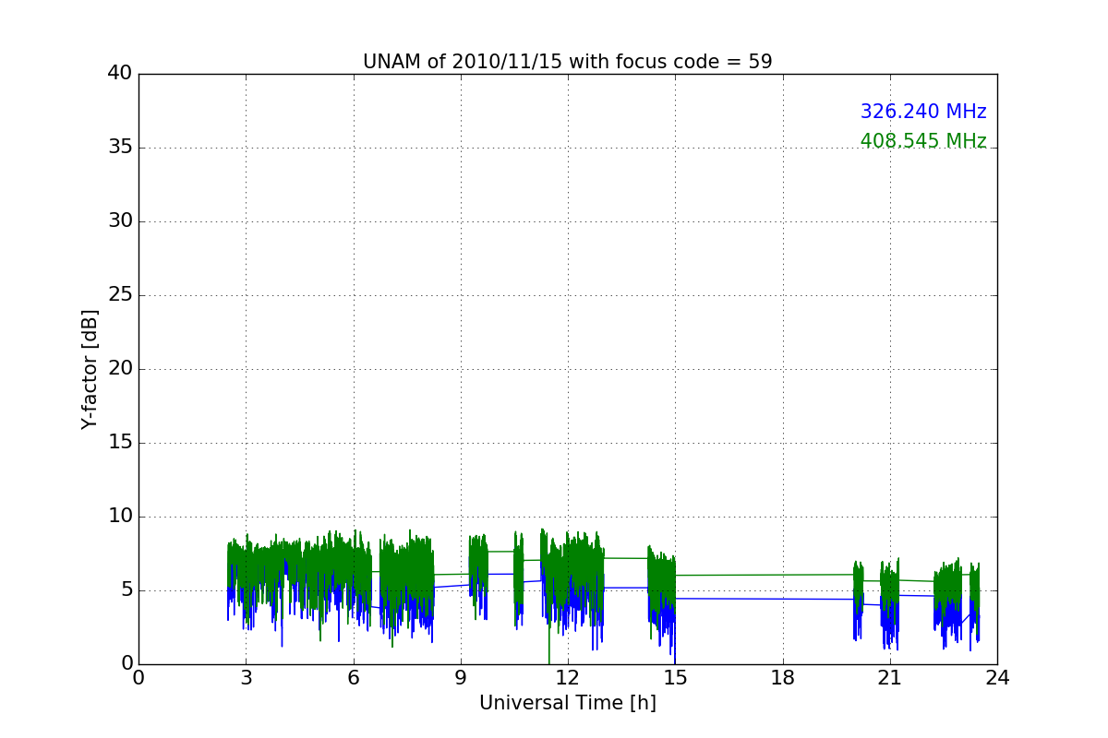Click y-axis tick label '25'
The height and width of the screenshot is (738, 1108).
pos(120,295)
